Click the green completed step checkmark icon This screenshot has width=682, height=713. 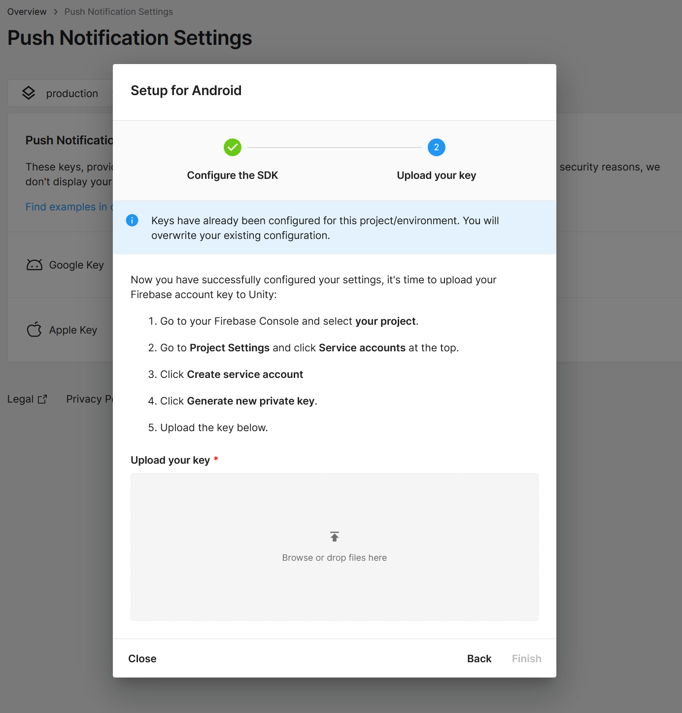click(x=233, y=147)
